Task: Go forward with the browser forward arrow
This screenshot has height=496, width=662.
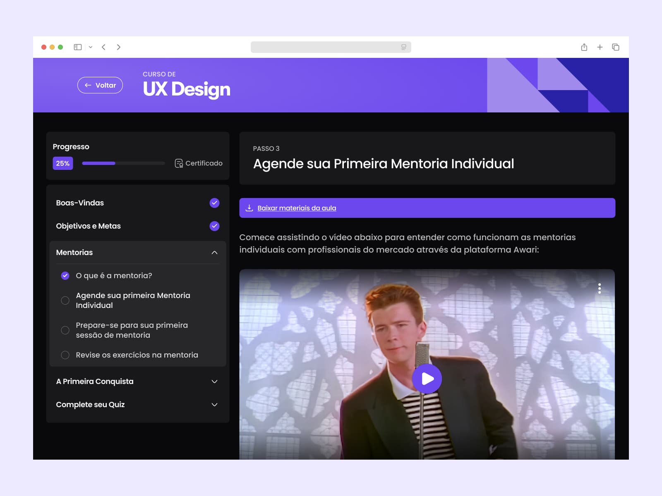Action: tap(119, 47)
